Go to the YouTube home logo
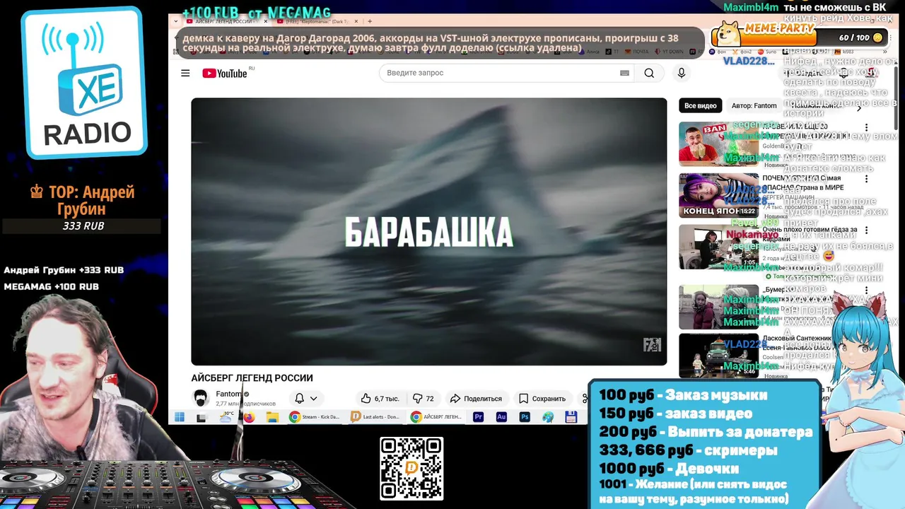The height and width of the screenshot is (509, 905). pyautogui.click(x=225, y=74)
